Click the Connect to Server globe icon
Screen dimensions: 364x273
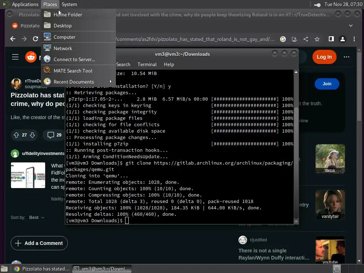(x=47, y=59)
